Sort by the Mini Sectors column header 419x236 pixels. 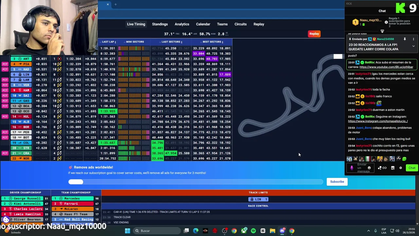(134, 42)
